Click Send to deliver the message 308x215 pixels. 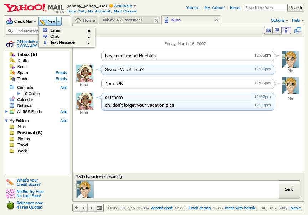click(x=289, y=189)
